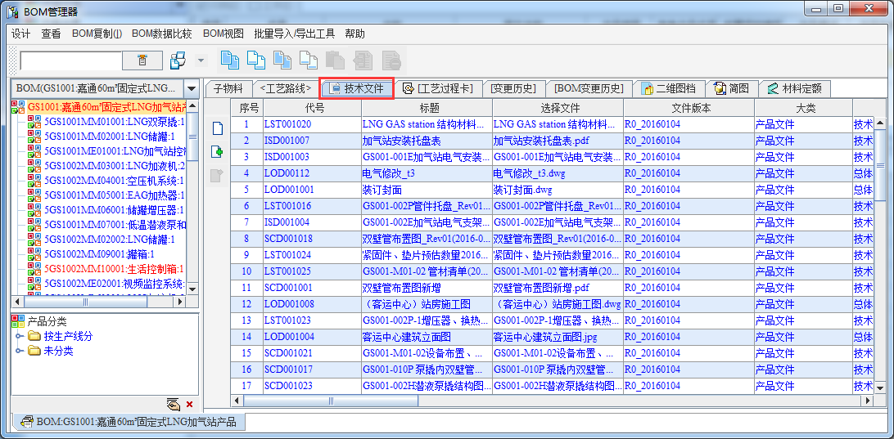
Task: Click the 产品分类 colored squares icon
Action: tap(18, 322)
